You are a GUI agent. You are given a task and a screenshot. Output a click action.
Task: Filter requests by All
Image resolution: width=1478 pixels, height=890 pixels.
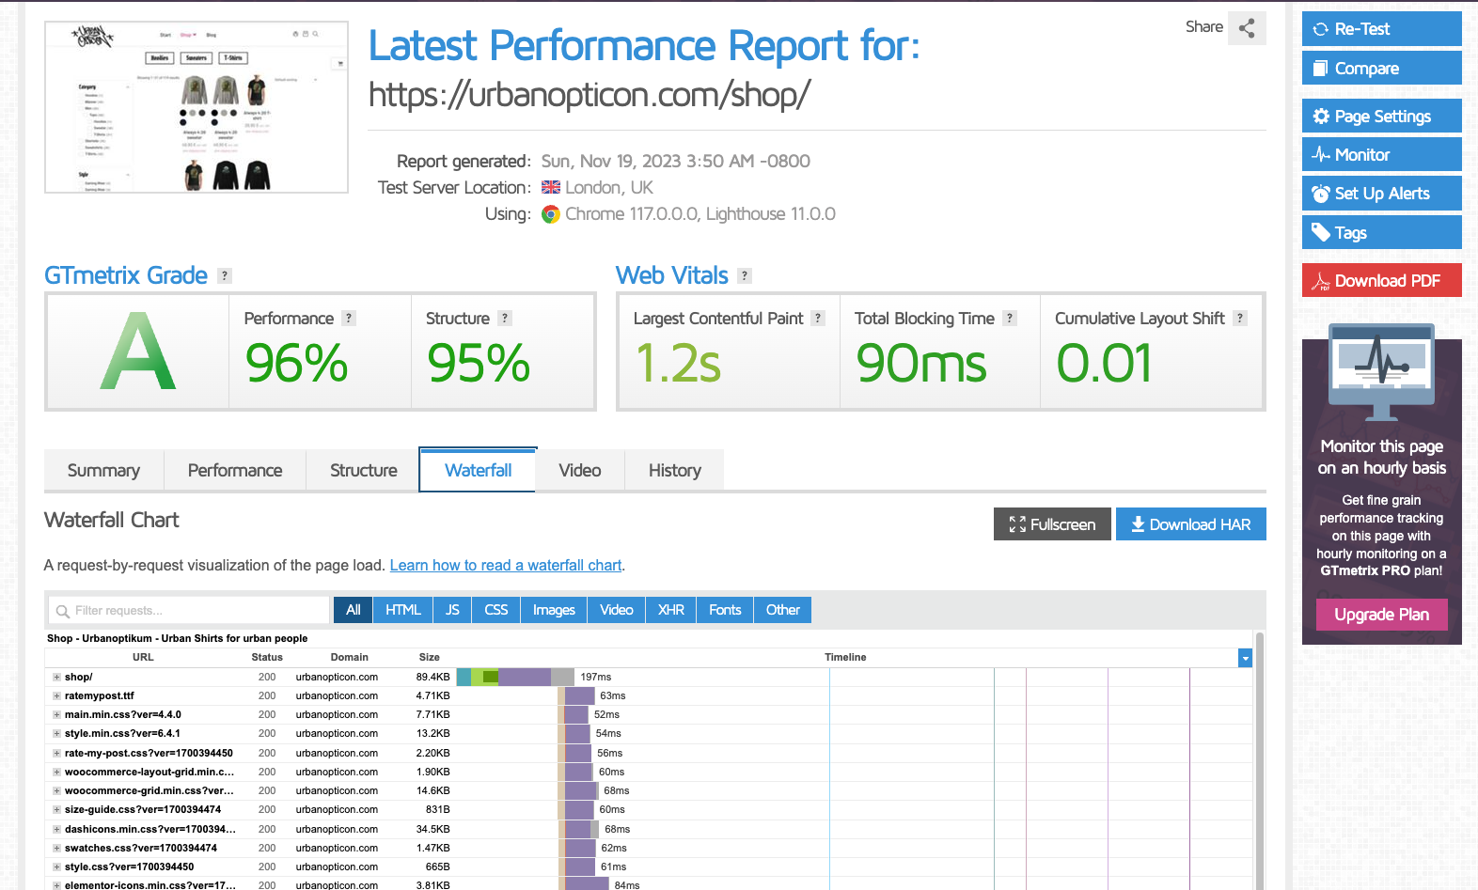353,610
